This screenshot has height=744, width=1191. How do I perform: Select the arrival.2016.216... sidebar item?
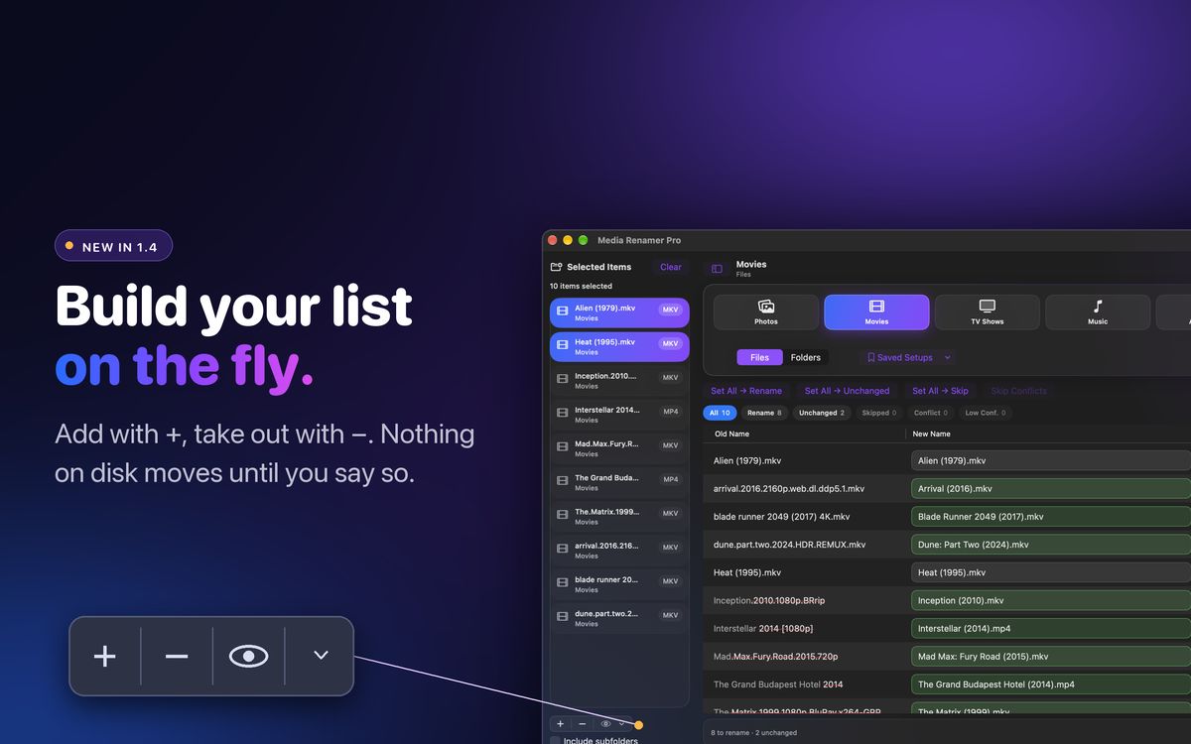(619, 551)
